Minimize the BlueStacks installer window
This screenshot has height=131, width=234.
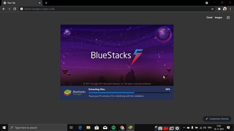pos(163,29)
